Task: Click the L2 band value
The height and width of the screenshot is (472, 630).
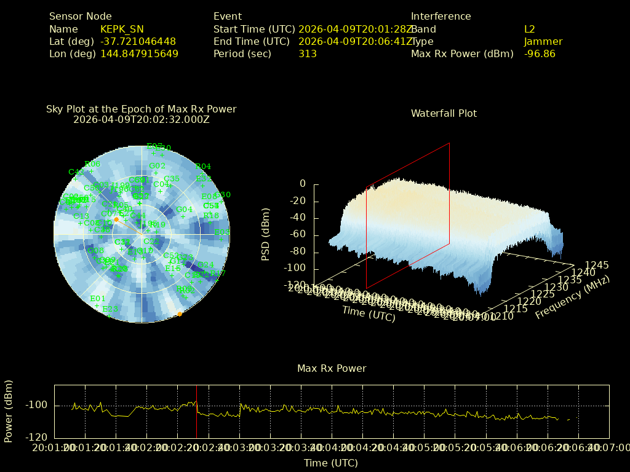Action: (x=529, y=29)
